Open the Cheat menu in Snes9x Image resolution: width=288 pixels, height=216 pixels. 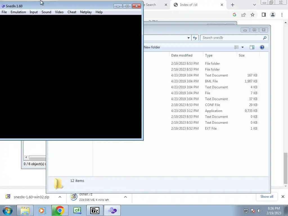pyautogui.click(x=72, y=12)
